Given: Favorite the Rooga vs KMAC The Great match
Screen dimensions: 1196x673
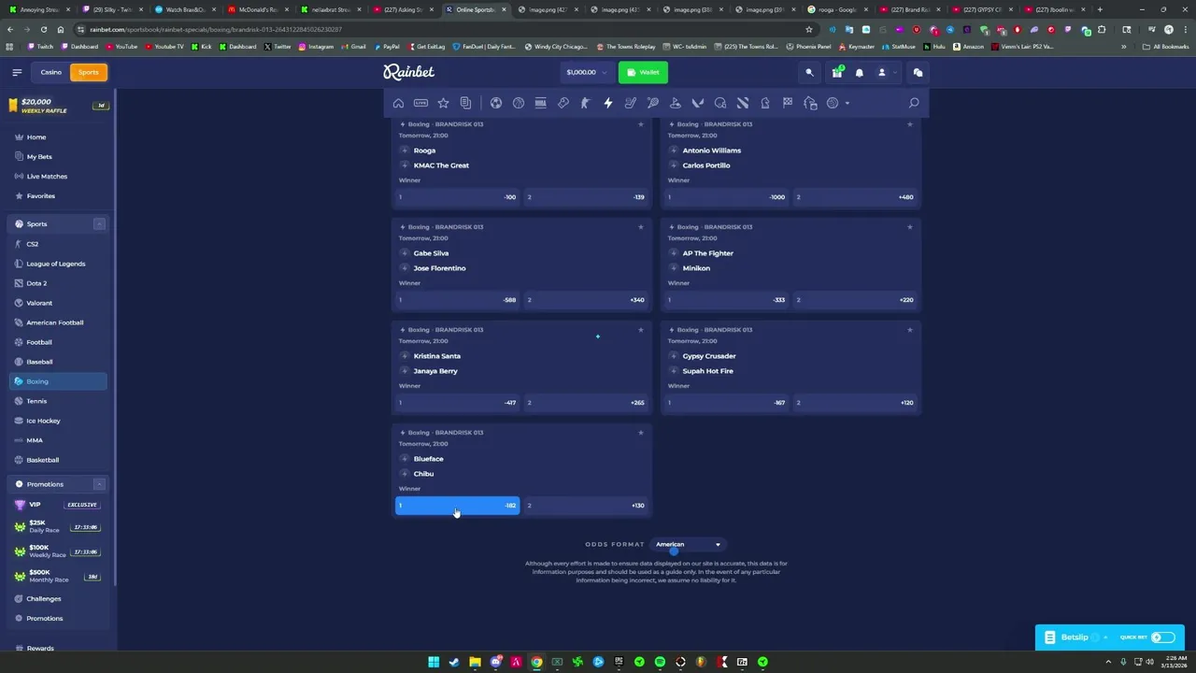Looking at the screenshot, I should click(641, 124).
